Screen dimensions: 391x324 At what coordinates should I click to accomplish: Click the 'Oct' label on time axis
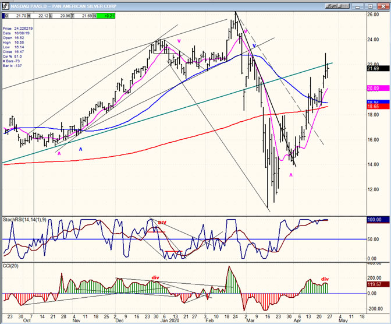pos(27,321)
